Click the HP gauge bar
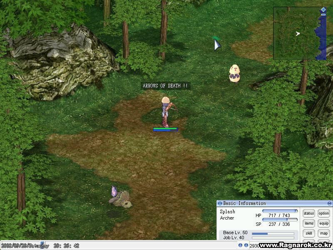 [280, 211]
